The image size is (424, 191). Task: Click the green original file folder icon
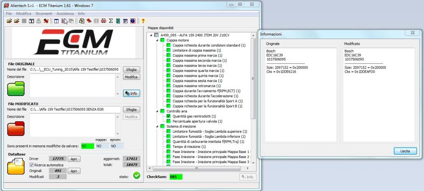tap(16, 88)
